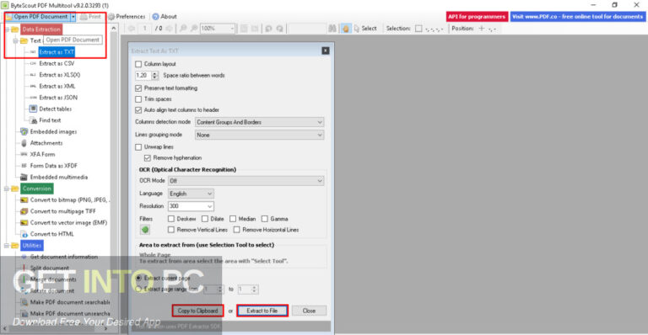Go to next page arrow in viewer toolbar
Image resolution: width=648 pixels, height=335 pixels.
pyautogui.click(x=170, y=29)
